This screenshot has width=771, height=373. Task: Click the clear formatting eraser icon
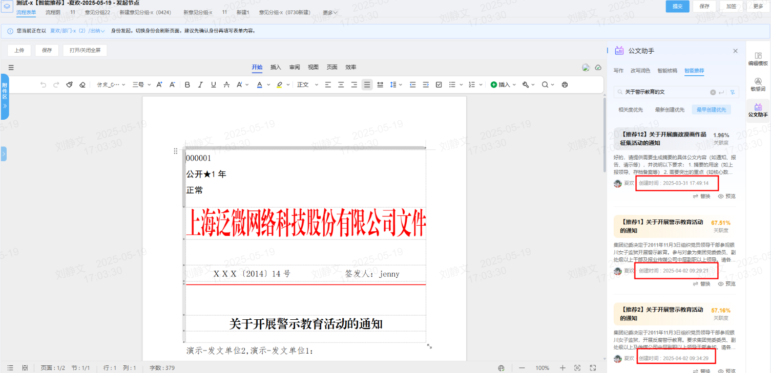(x=82, y=85)
